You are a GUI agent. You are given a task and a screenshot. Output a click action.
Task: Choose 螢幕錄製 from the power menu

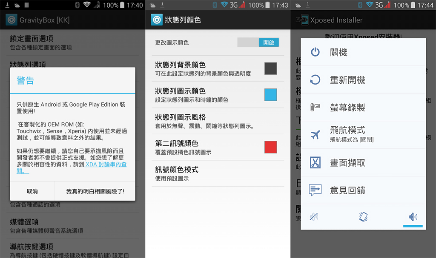363,107
